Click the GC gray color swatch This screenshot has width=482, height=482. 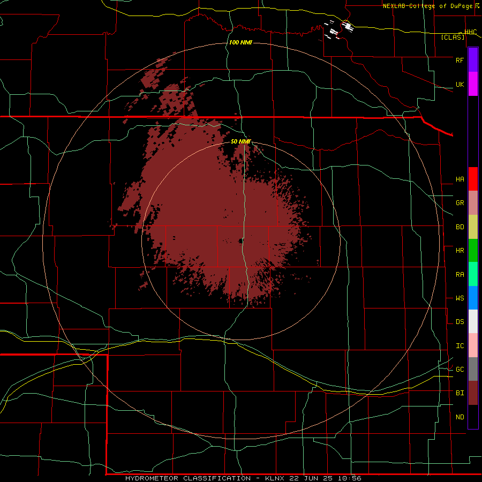tap(473, 369)
